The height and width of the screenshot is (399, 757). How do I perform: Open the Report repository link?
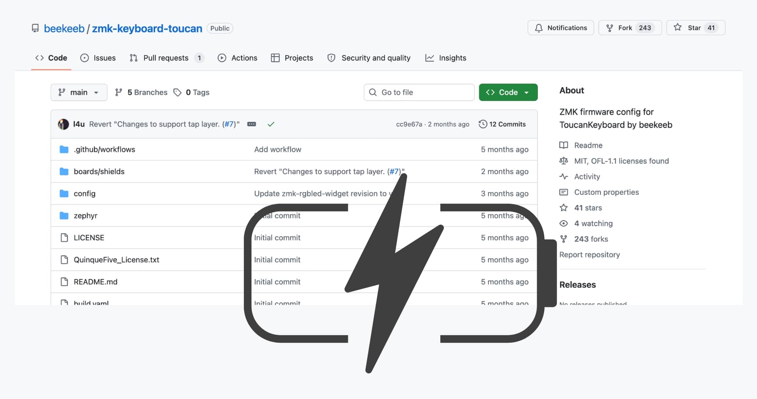pos(590,255)
